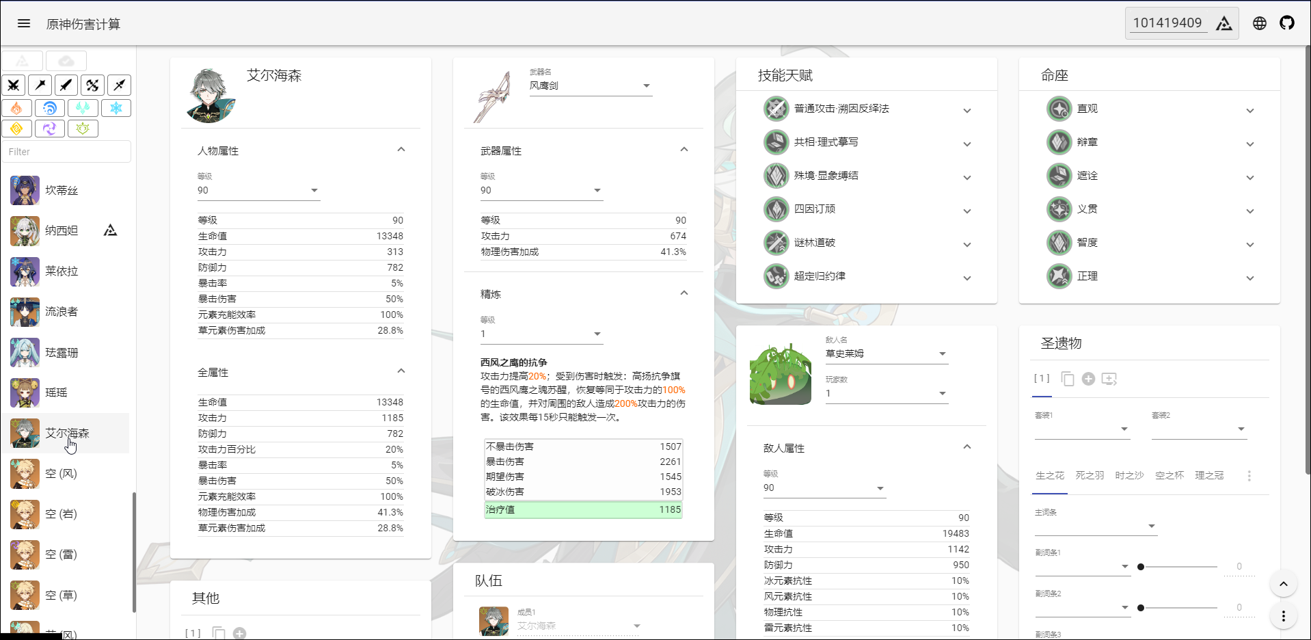Viewport: 1311px width, 640px height.
Task: Click the 共相·理式摹写 skill icon
Action: point(776,142)
